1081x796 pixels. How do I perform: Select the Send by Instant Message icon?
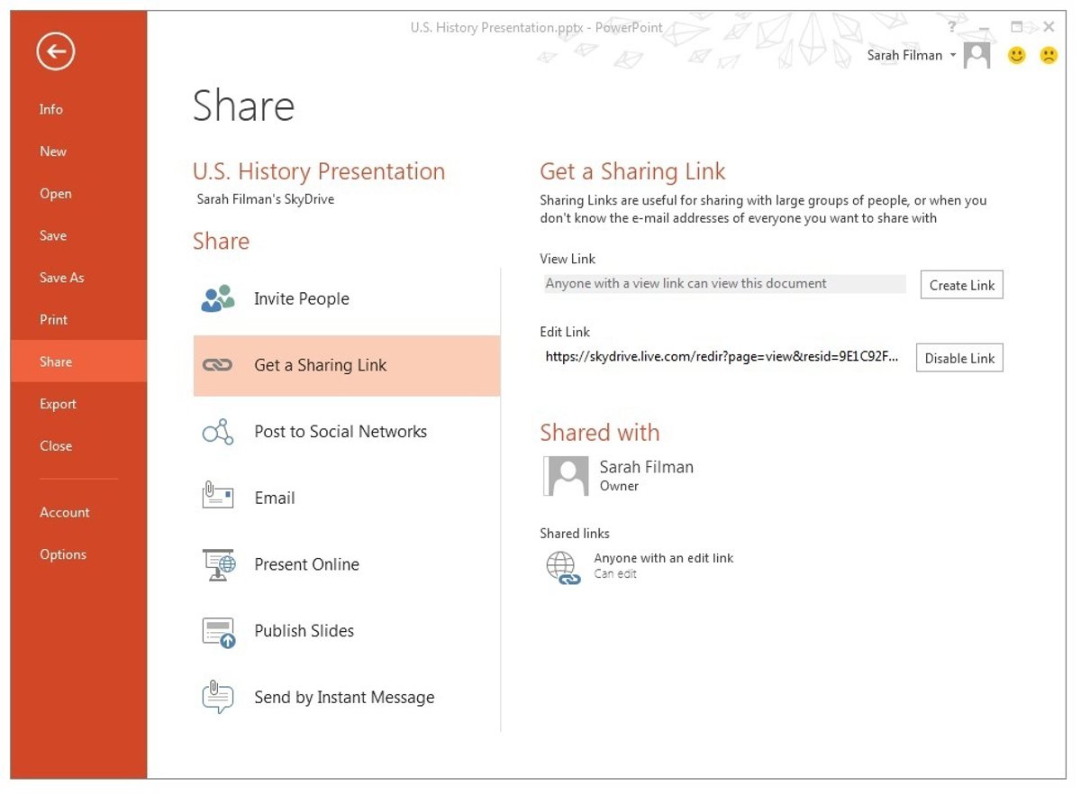tap(218, 698)
